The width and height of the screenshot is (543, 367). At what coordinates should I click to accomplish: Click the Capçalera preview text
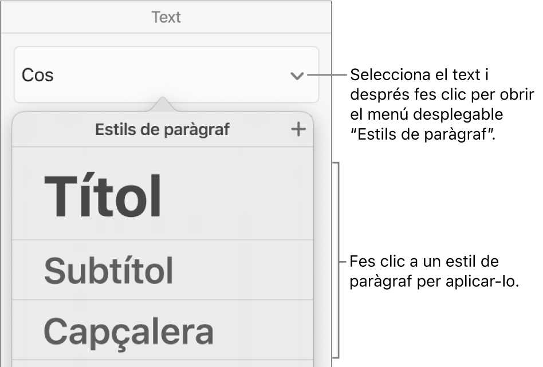(x=129, y=330)
